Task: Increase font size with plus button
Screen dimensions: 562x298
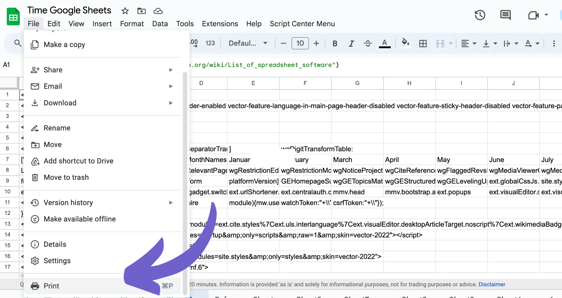Action: (x=316, y=44)
